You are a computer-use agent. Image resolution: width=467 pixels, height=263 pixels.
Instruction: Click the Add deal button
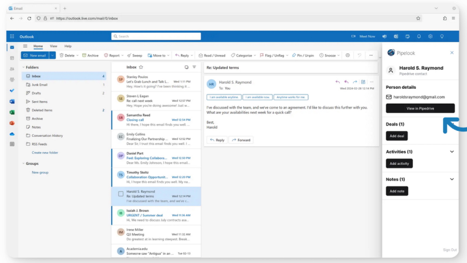397,136
